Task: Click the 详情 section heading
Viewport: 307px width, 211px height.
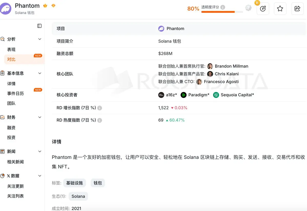Action: click(x=57, y=142)
